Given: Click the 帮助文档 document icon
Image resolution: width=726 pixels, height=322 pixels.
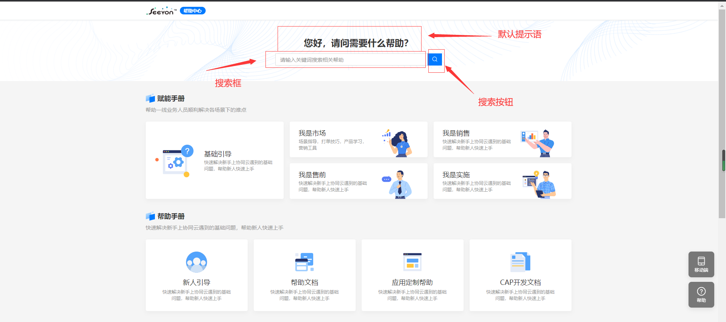Looking at the screenshot, I should pos(304,262).
